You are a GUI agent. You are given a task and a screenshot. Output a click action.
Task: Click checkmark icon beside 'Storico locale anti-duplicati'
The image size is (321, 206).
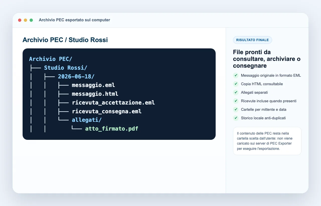[236, 118]
